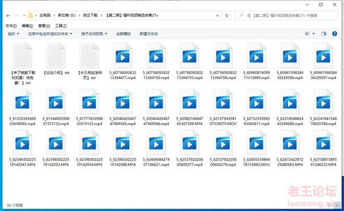Select the 【来了就能下载和观看！纯免费！】.txt file
Viewport: 344px width, 211px height.
22,64
